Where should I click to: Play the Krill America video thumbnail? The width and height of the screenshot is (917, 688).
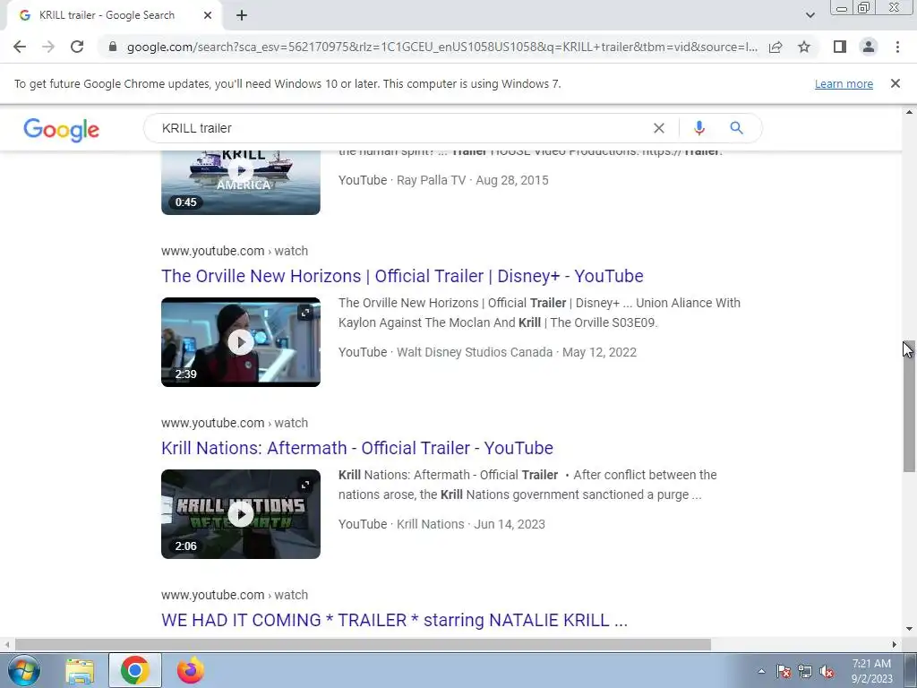pos(240,182)
